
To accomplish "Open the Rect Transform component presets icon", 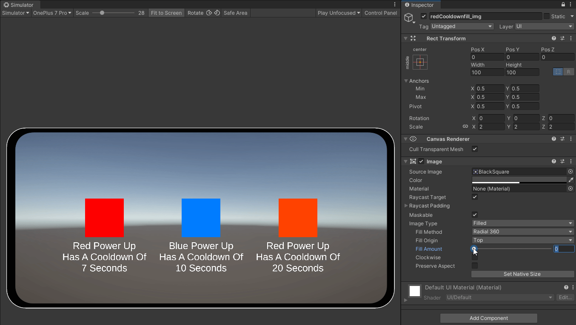I will (562, 38).
